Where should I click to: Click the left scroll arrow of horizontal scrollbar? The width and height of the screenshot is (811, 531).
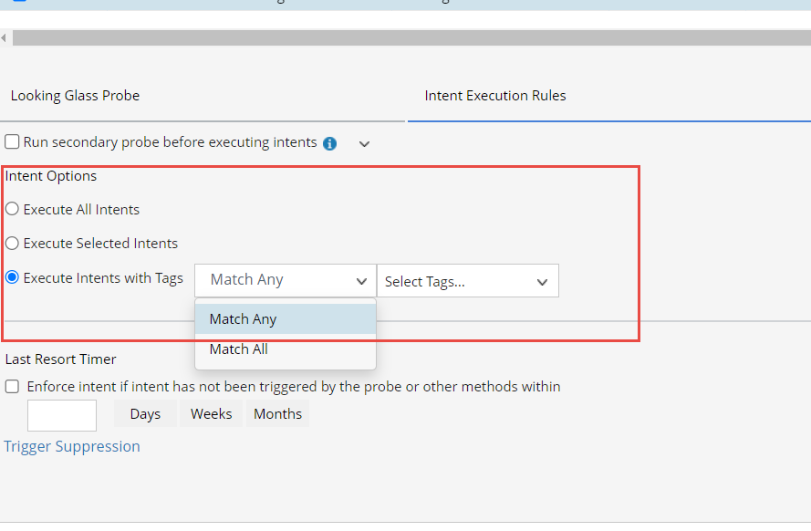[x=5, y=37]
